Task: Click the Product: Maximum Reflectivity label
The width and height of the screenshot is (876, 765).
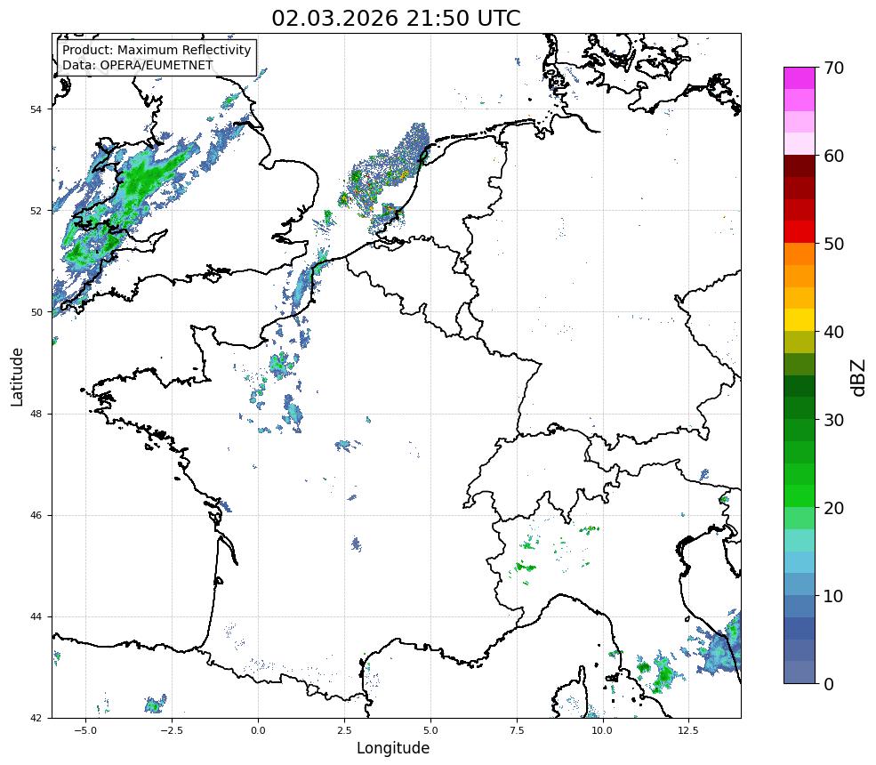Action: [x=157, y=50]
